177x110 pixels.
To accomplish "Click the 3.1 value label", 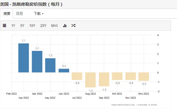I will pos(24,41).
